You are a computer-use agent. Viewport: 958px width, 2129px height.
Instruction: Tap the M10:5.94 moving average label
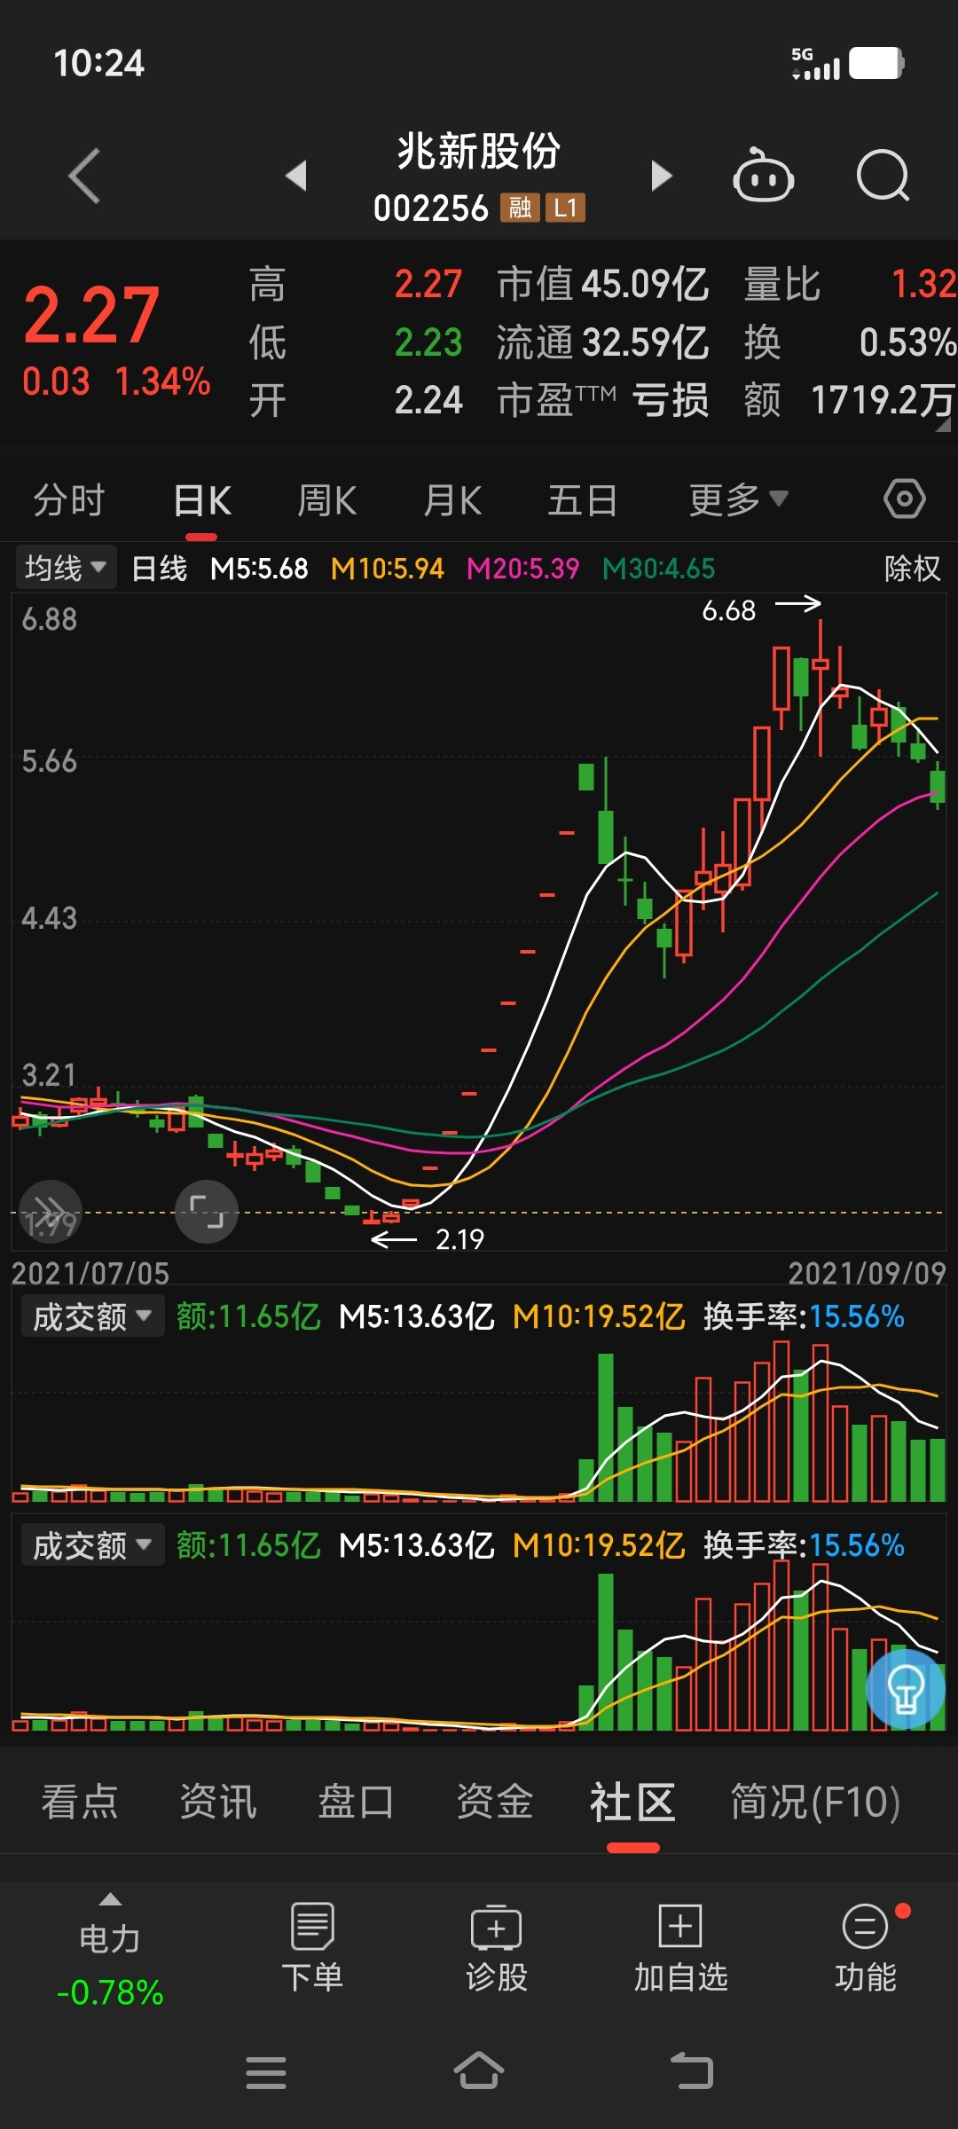pos(387,568)
